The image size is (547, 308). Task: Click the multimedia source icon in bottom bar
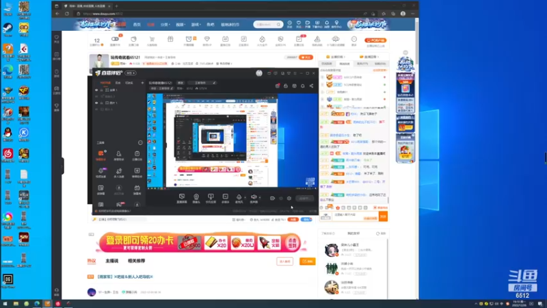(x=226, y=197)
